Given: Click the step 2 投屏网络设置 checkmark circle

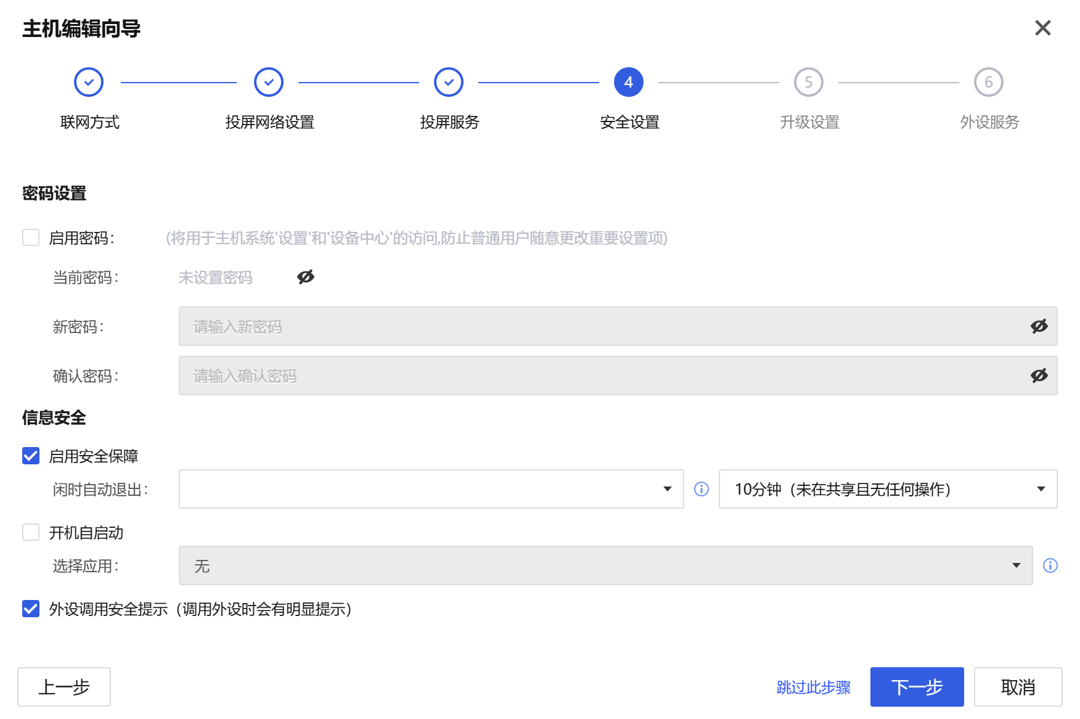Looking at the screenshot, I should 269,82.
